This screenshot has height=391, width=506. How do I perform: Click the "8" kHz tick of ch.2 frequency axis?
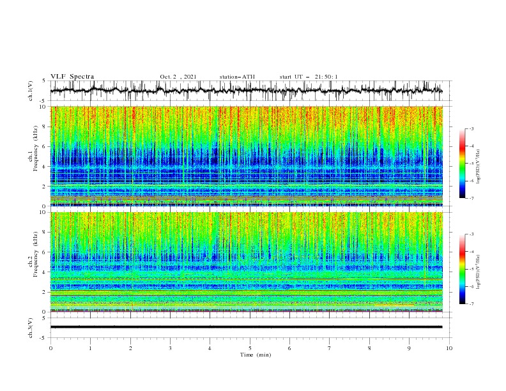[x=44, y=233]
